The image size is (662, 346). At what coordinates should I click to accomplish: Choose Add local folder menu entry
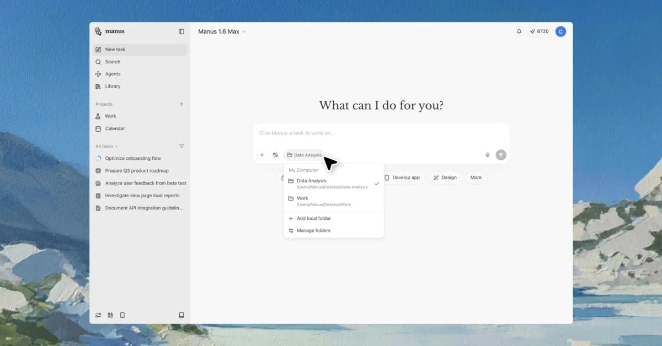click(313, 218)
